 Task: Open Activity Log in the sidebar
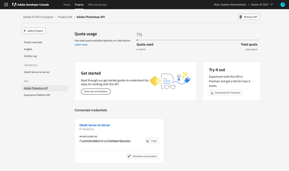[x=30, y=56]
